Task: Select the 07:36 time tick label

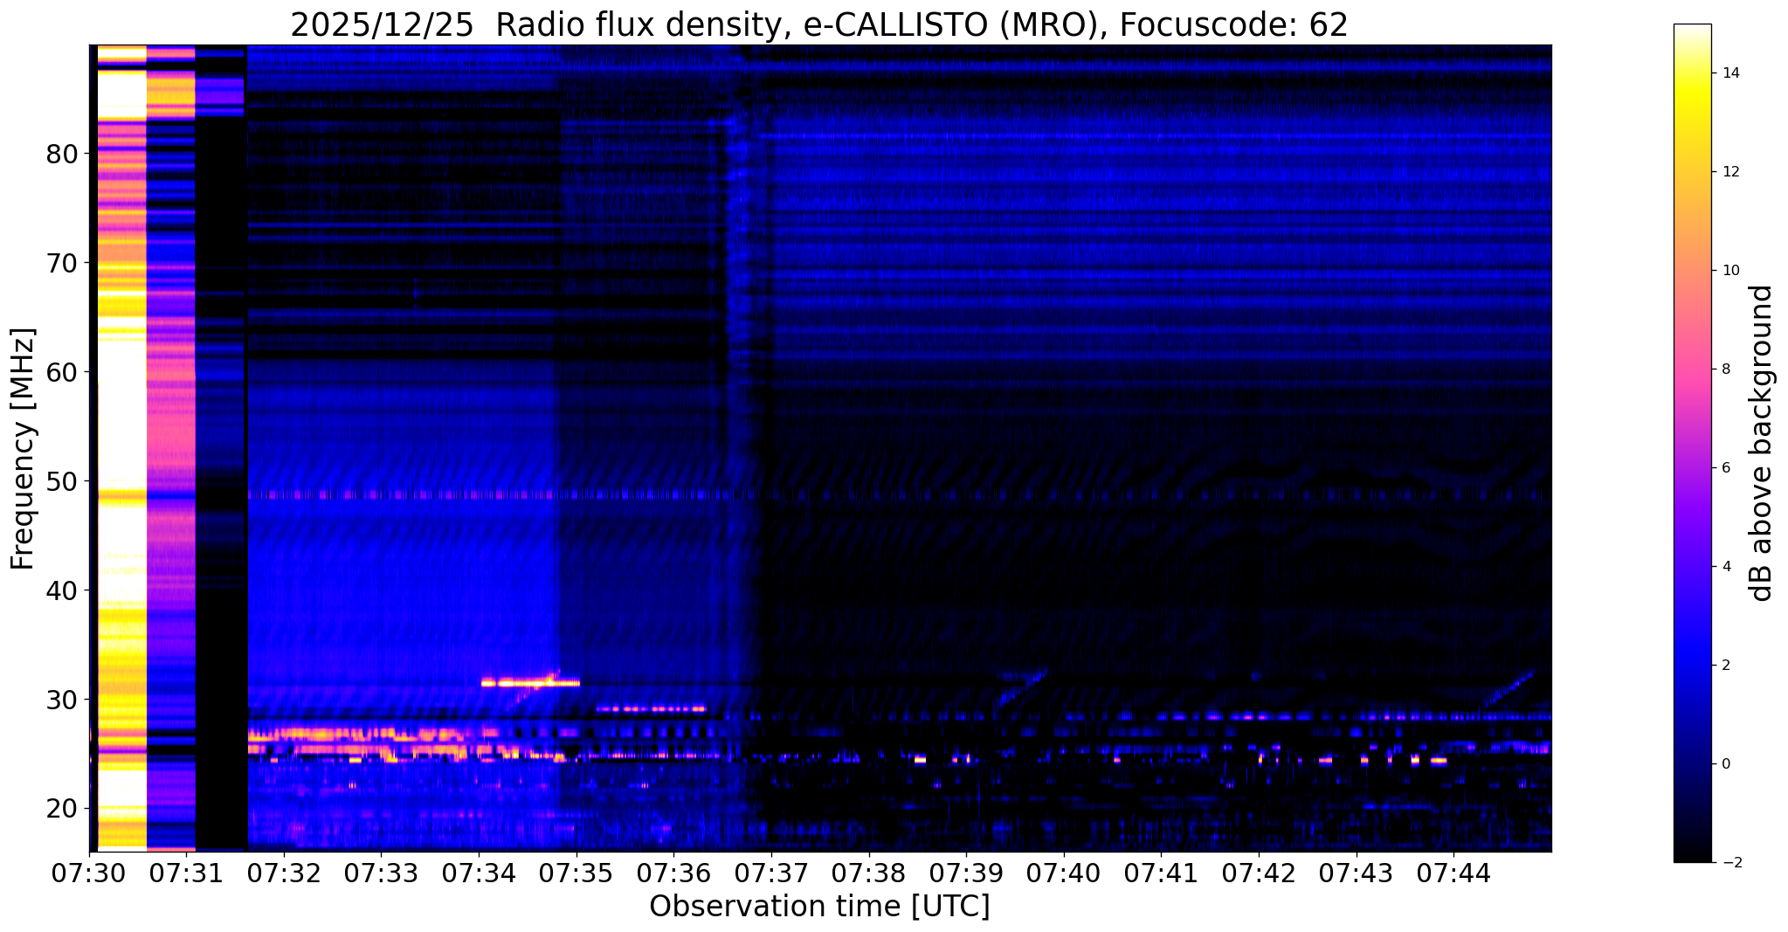Action: coord(673,873)
